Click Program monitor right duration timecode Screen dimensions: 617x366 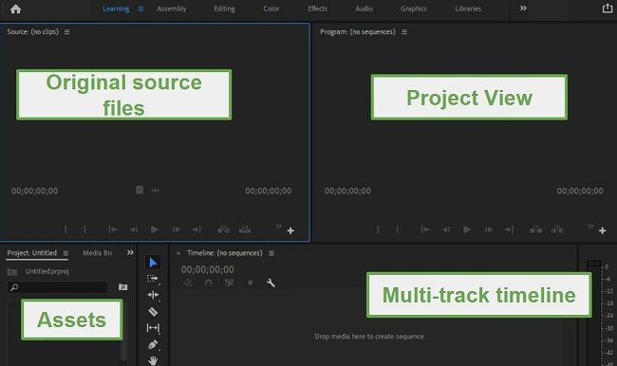pos(580,191)
